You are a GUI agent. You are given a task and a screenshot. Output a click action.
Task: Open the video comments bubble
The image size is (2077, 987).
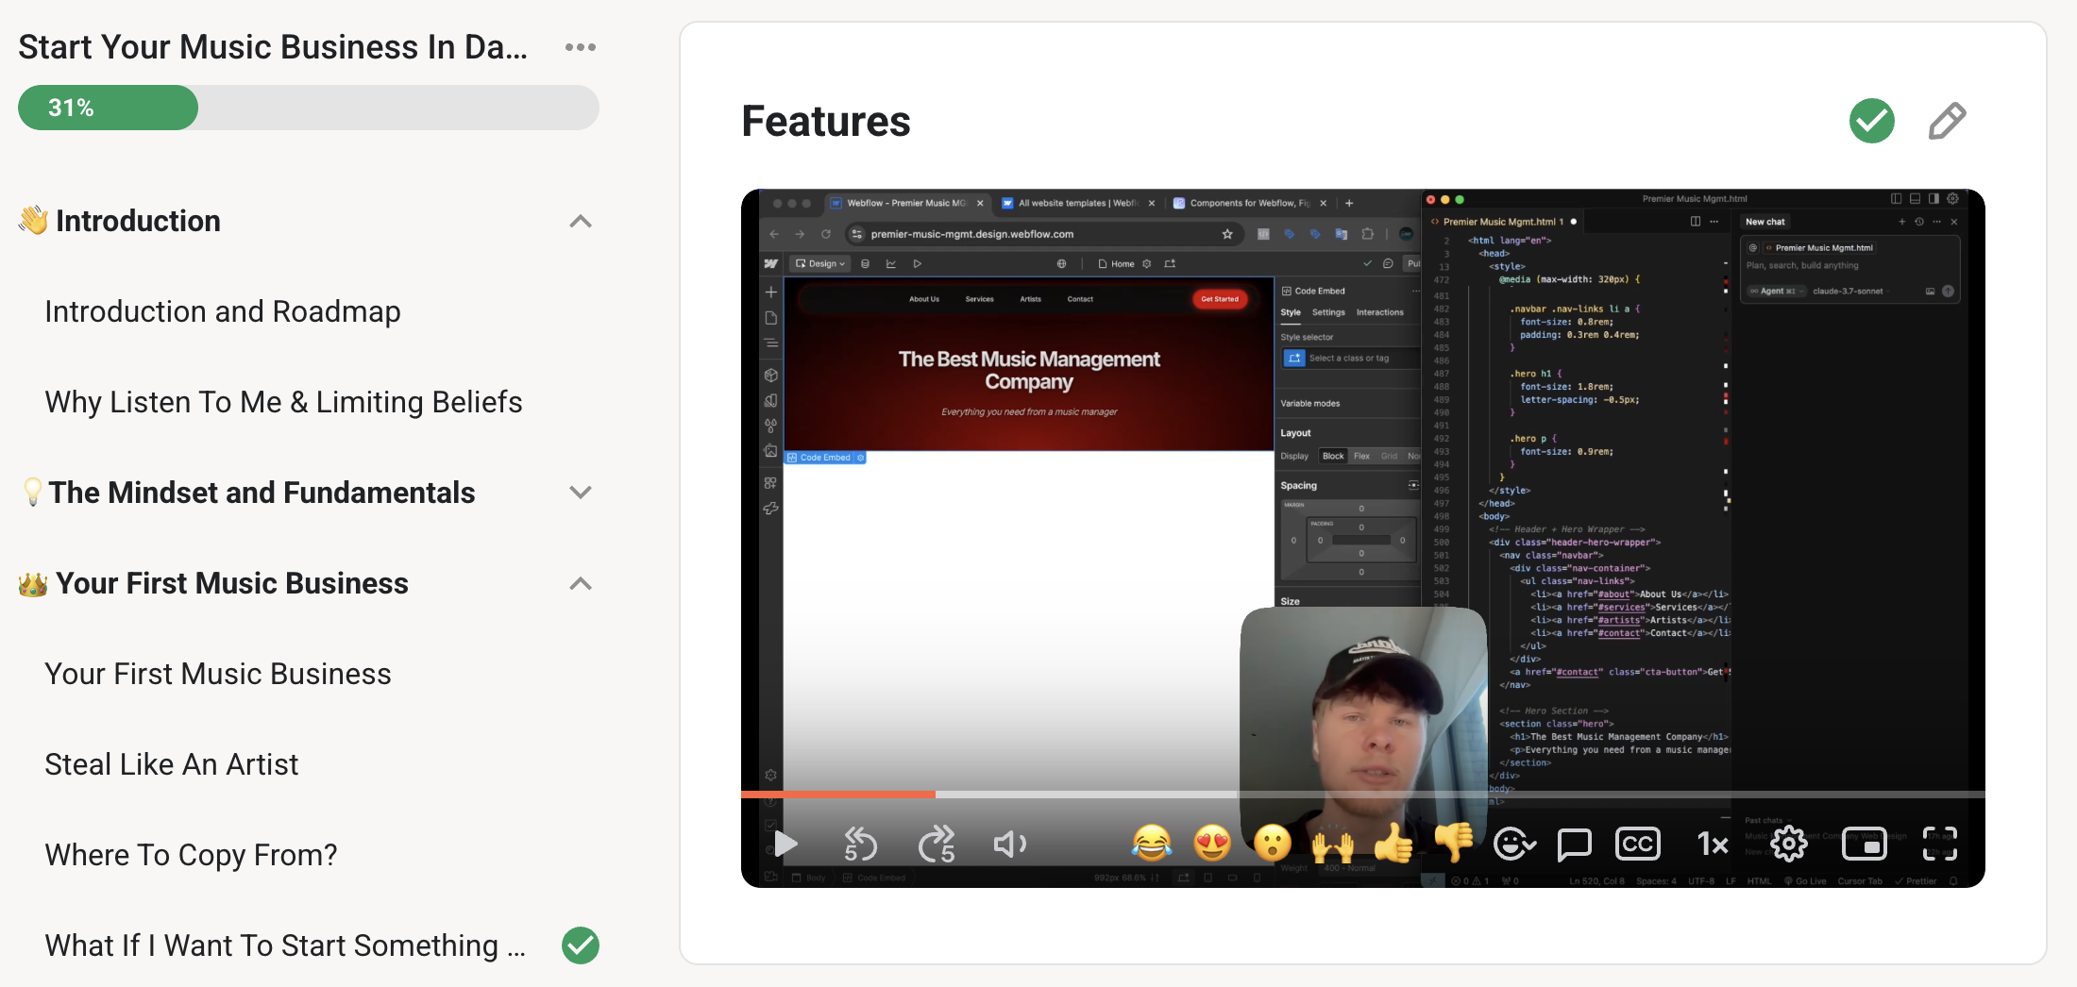coord(1574,844)
